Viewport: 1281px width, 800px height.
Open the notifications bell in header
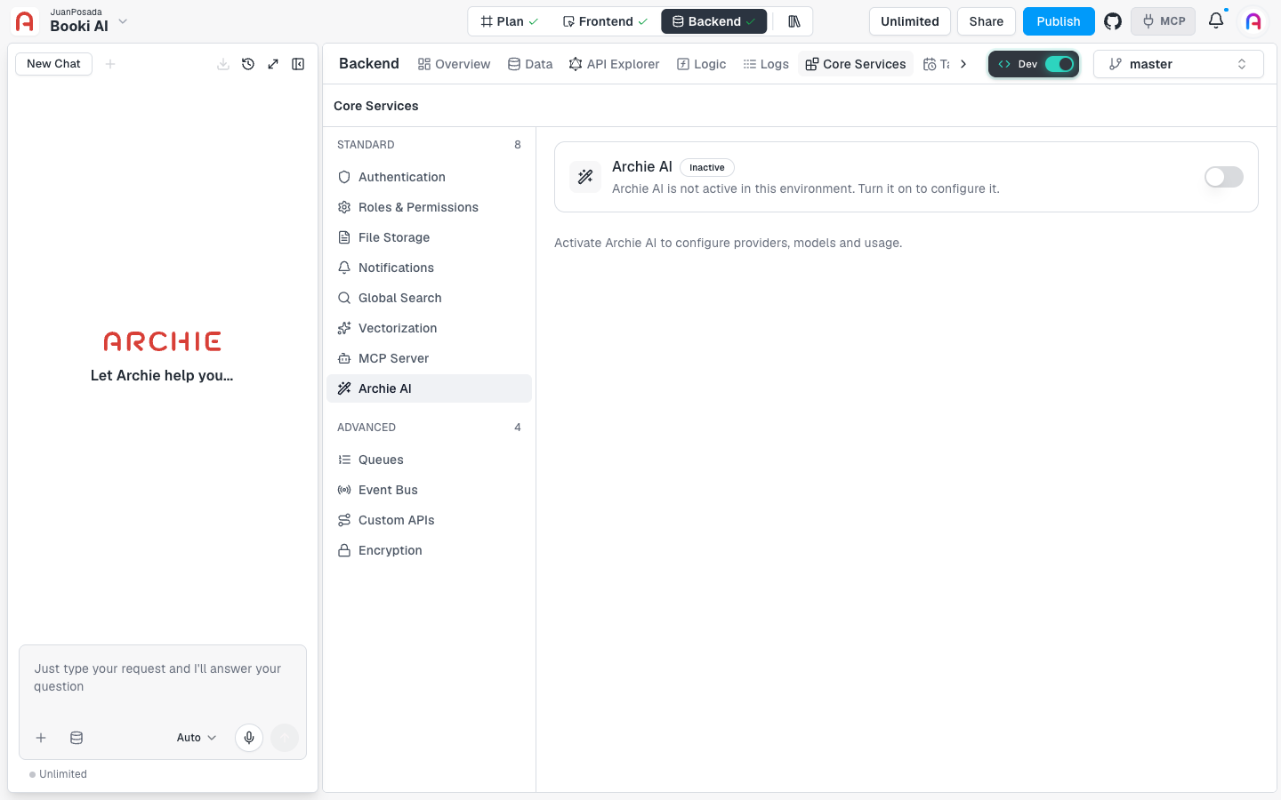[1216, 20]
